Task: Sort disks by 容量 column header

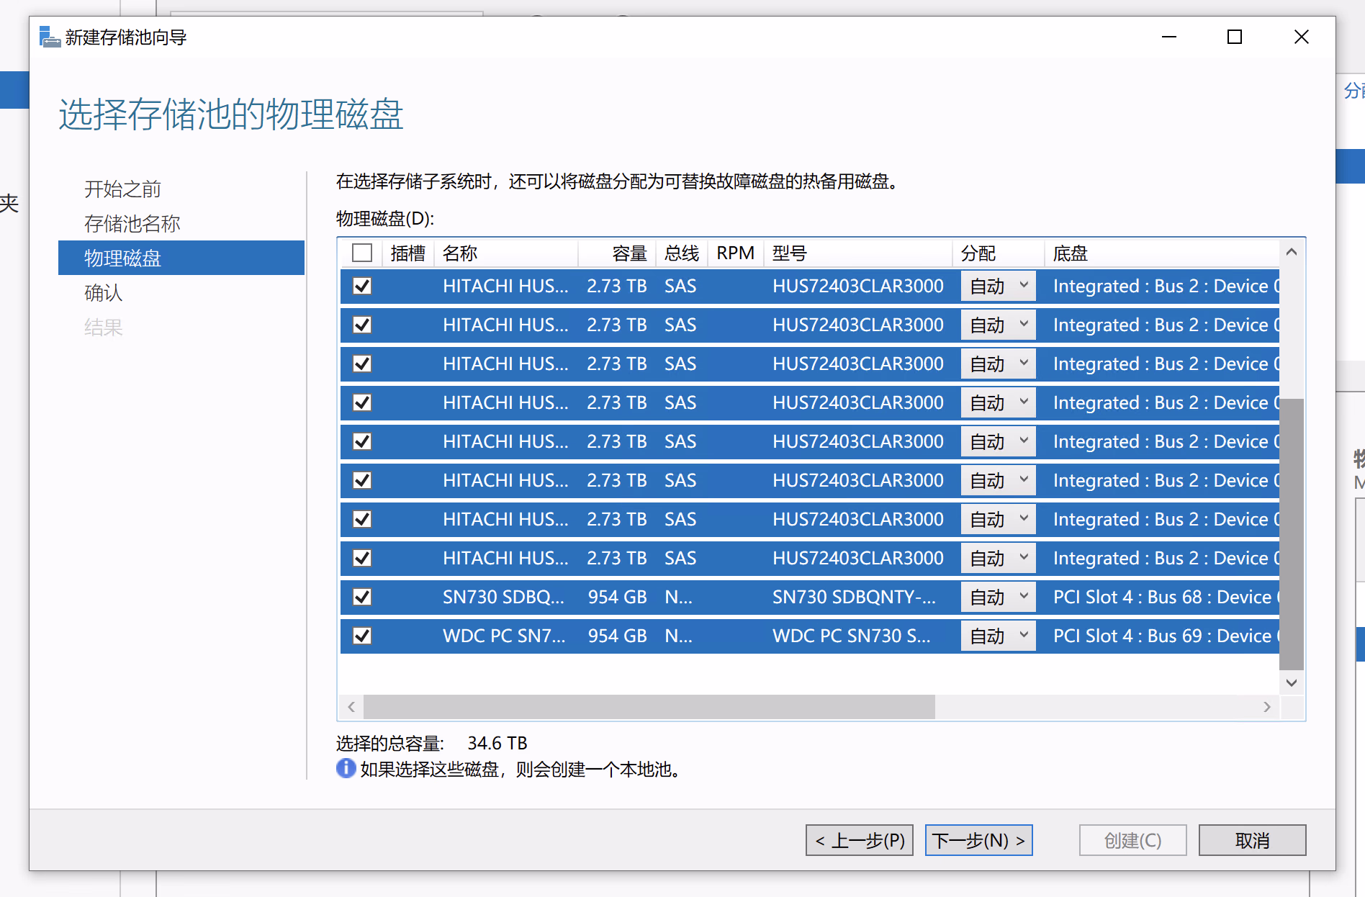Action: tap(629, 253)
